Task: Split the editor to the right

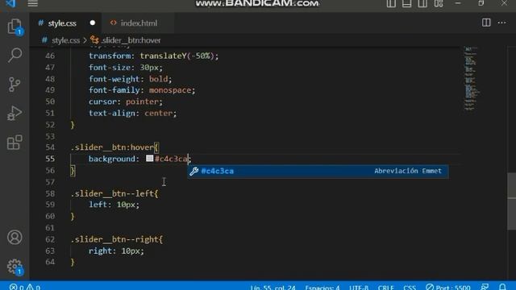Action: pyautogui.click(x=486, y=23)
